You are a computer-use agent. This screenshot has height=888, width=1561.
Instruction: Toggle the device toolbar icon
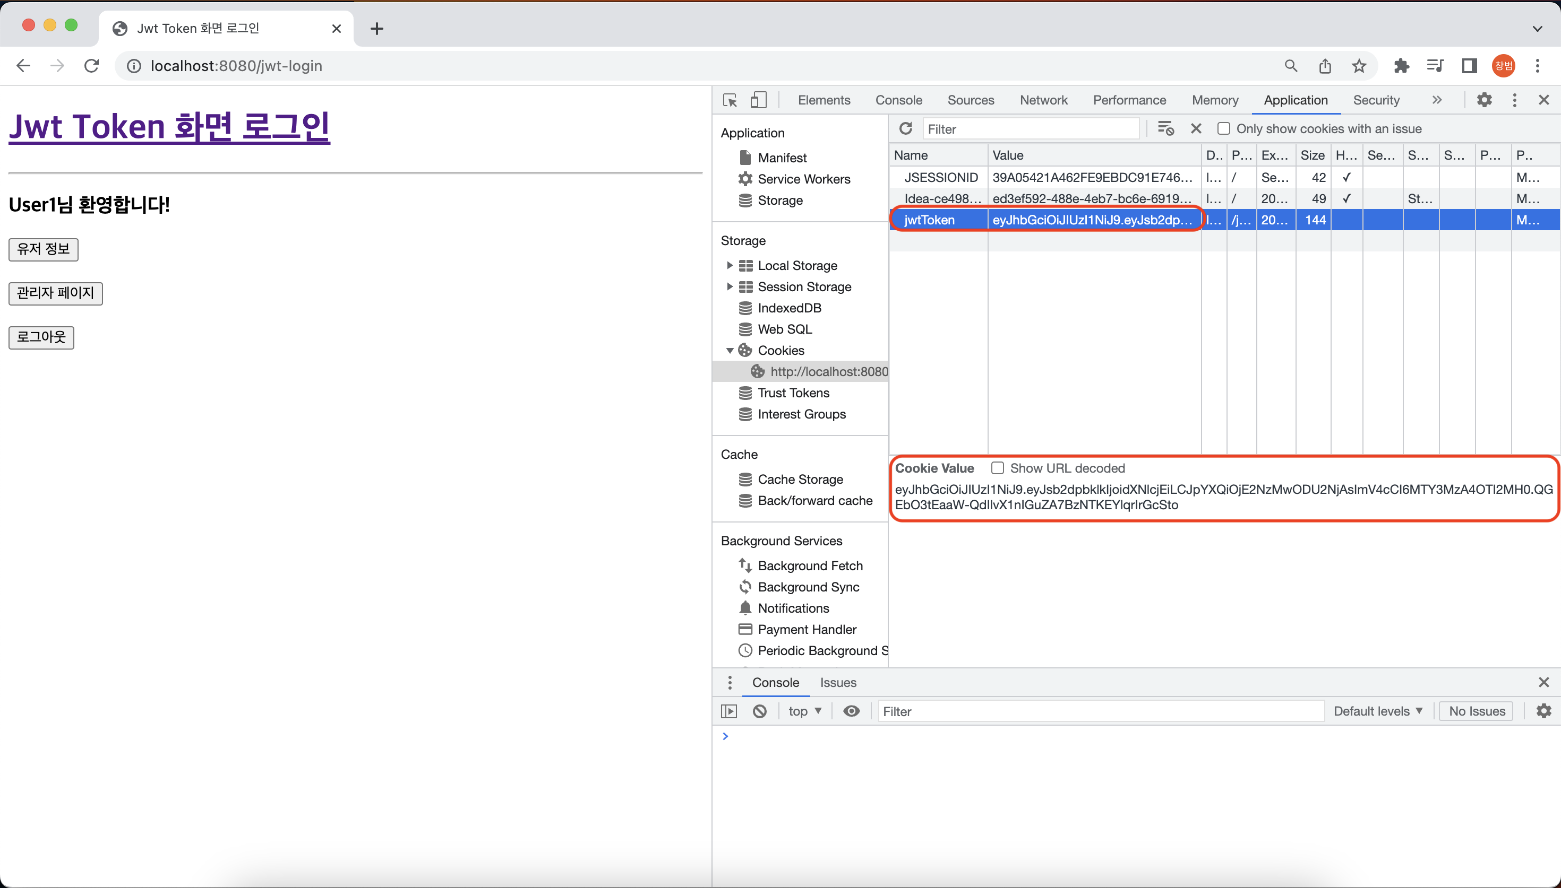click(758, 100)
